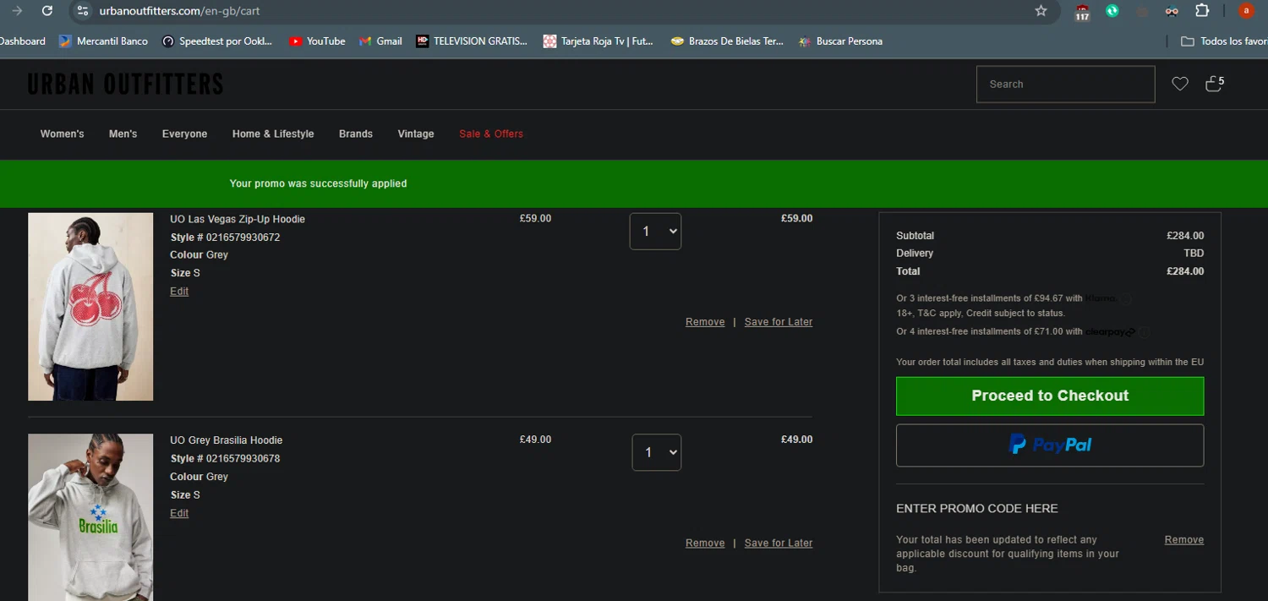Open the Brazos De Bielas bookmark
This screenshot has width=1268, height=601.
click(x=727, y=41)
